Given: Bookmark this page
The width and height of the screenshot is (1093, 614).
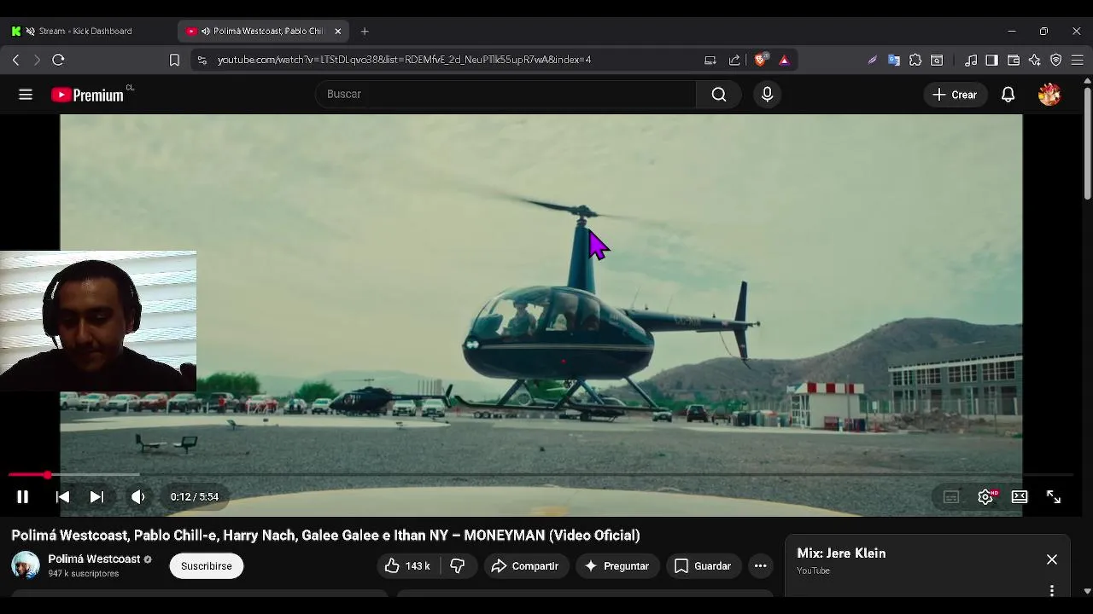Looking at the screenshot, I should pos(174,60).
